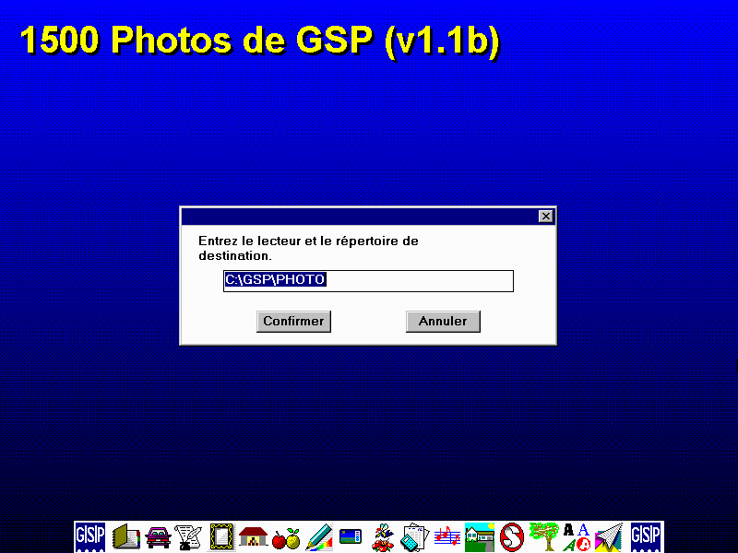Click the house landscape scene icon
Viewport: 738px width, 553px height.
[x=479, y=536]
